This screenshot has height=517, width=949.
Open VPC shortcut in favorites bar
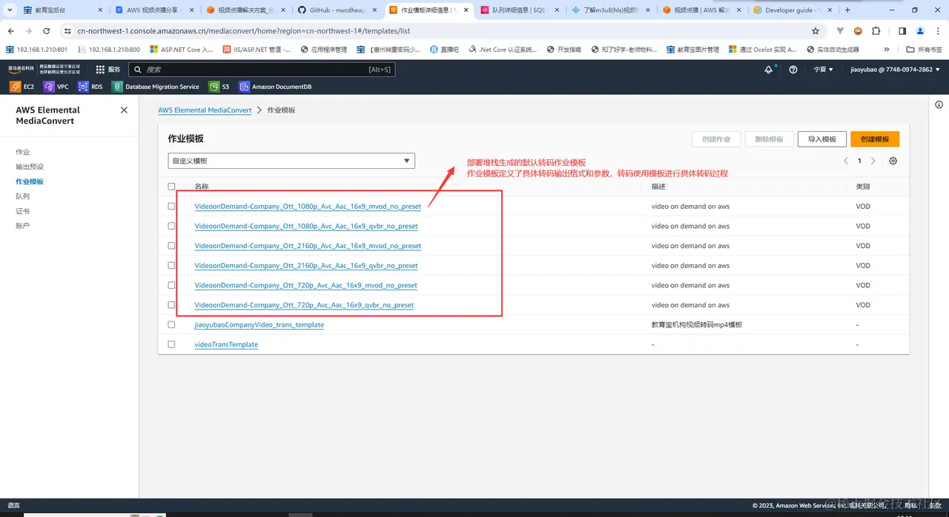coord(56,87)
